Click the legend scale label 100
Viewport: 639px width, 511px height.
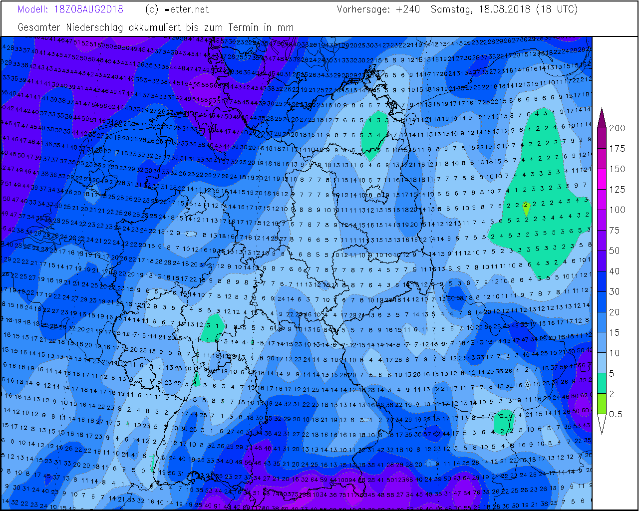tap(618, 210)
